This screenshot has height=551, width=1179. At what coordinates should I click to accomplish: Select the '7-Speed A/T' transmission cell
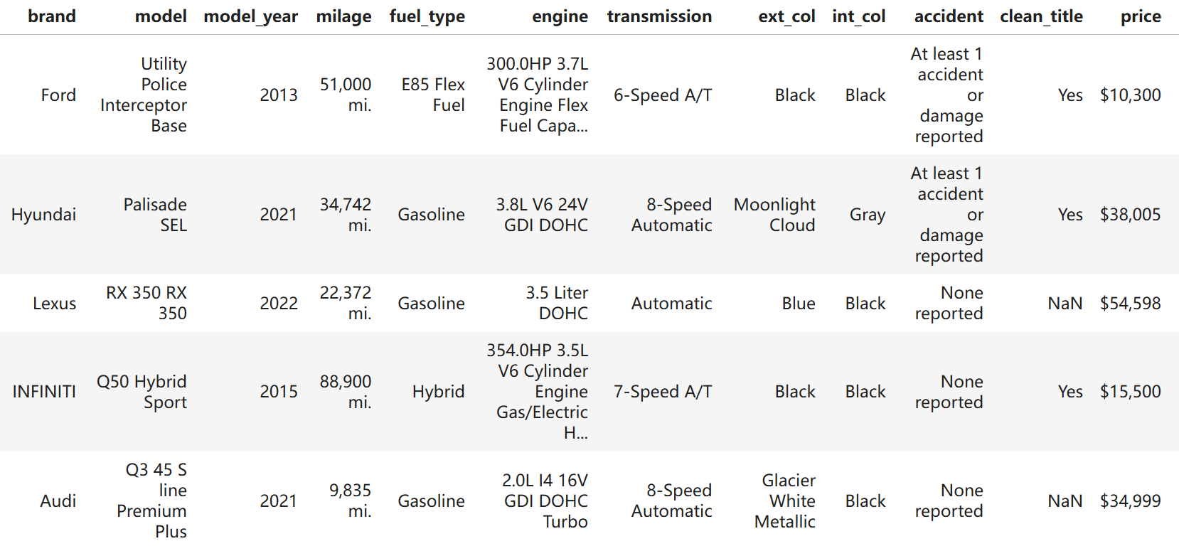coord(663,392)
